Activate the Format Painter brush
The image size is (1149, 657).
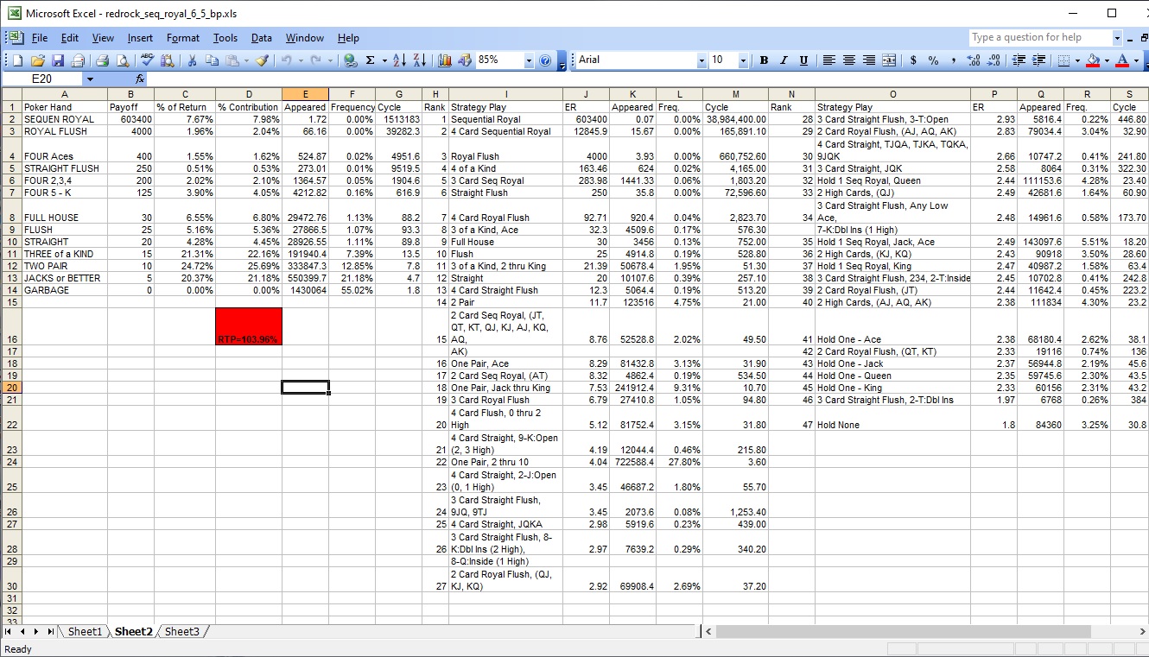pyautogui.click(x=262, y=60)
